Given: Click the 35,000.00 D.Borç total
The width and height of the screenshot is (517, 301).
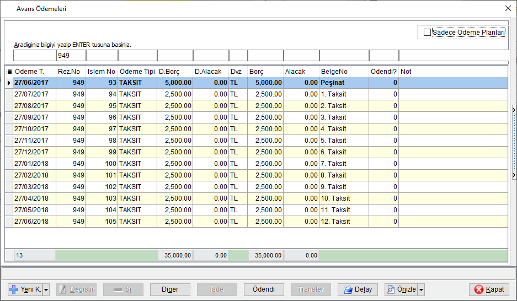Looking at the screenshot, I should [x=175, y=255].
